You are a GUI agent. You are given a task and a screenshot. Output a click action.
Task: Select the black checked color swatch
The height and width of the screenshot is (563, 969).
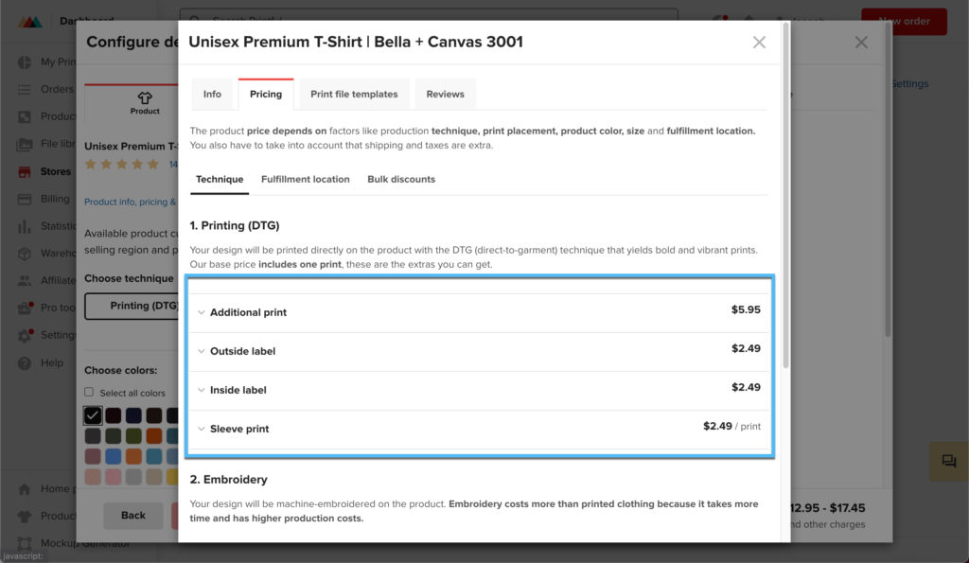(93, 415)
